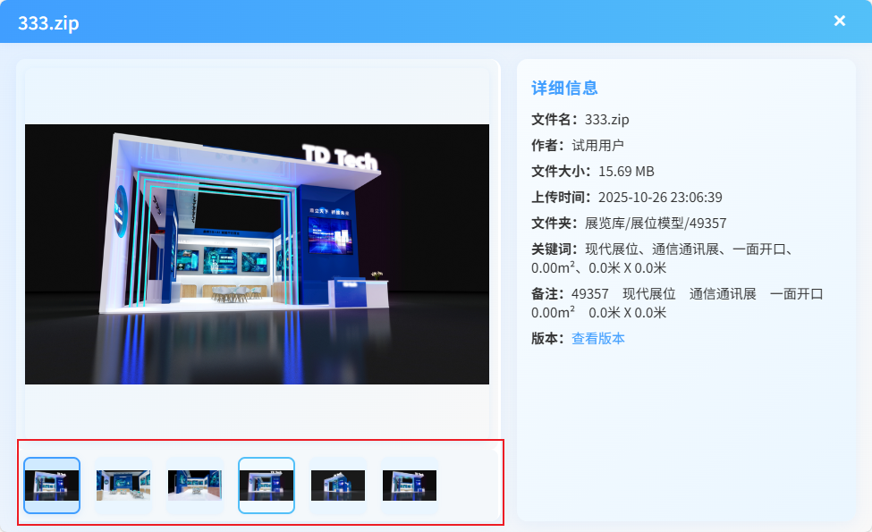Select the first booth thumbnail
This screenshot has width=872, height=532.
pyautogui.click(x=52, y=486)
